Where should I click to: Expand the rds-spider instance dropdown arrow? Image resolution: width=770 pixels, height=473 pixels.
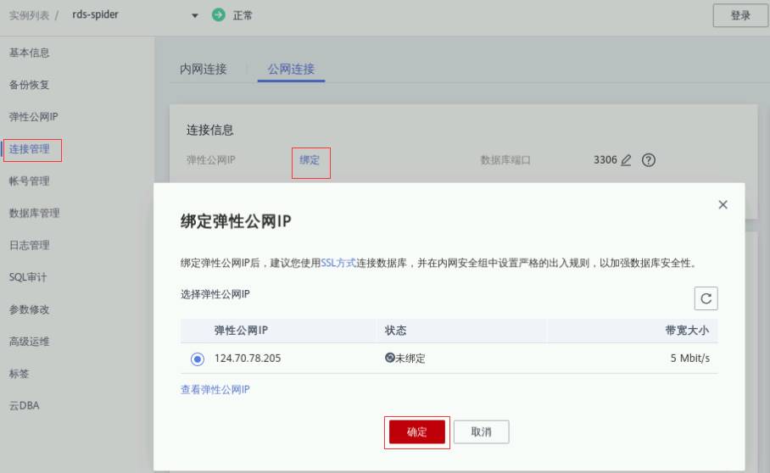click(194, 16)
